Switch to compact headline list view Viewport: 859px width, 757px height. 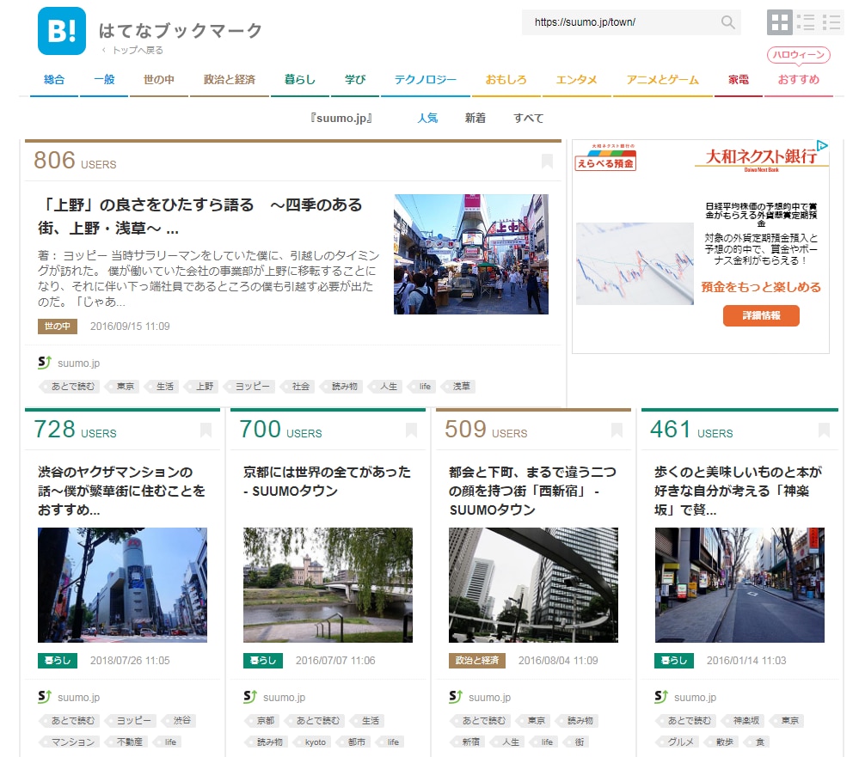[831, 22]
